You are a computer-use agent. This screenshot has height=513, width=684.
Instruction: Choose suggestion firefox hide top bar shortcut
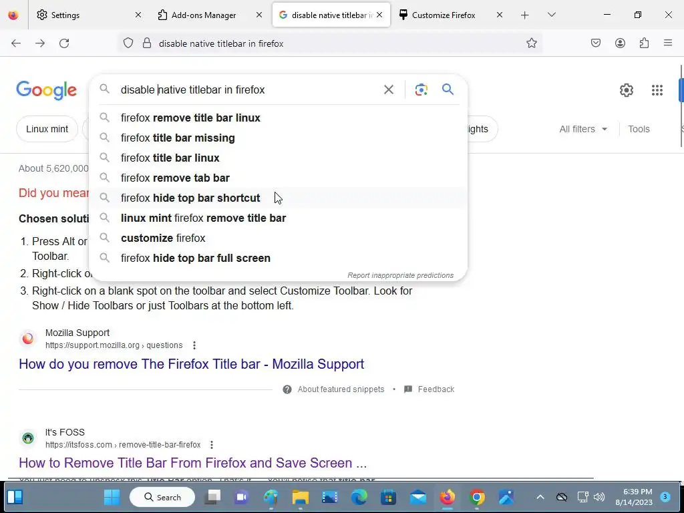coord(279,198)
